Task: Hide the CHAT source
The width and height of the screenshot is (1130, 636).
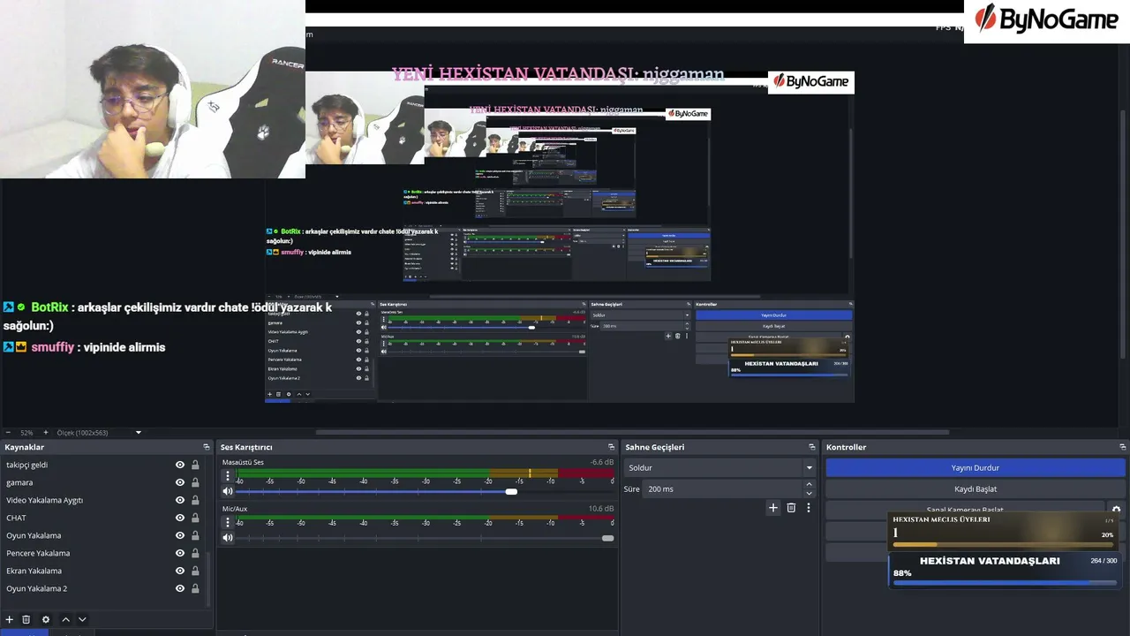Action: pyautogui.click(x=180, y=518)
